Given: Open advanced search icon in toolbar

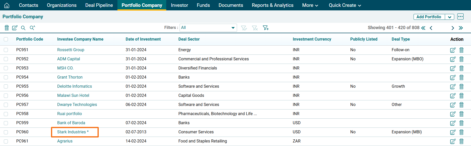Looking at the screenshot, I should coord(32,28).
